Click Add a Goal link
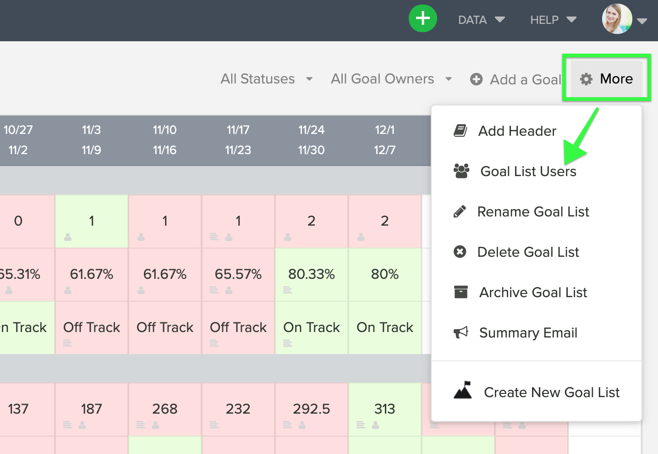Screen dimensions: 658x454 526,80
